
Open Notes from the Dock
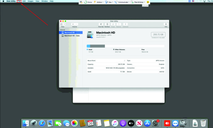(106, 123)
